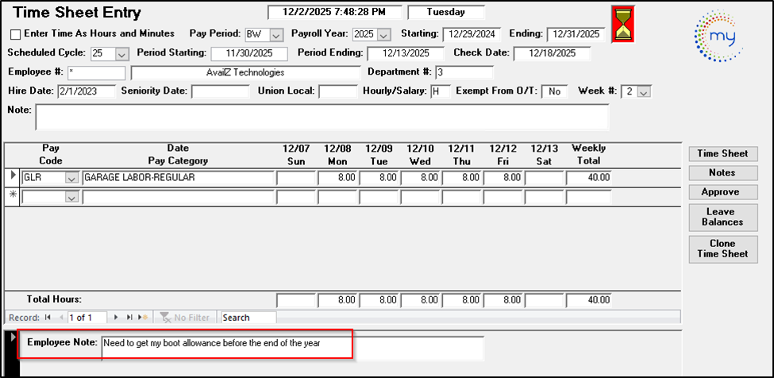774x378 pixels.
Task: Open the Scheduled Cycle dropdown
Action: (121, 54)
